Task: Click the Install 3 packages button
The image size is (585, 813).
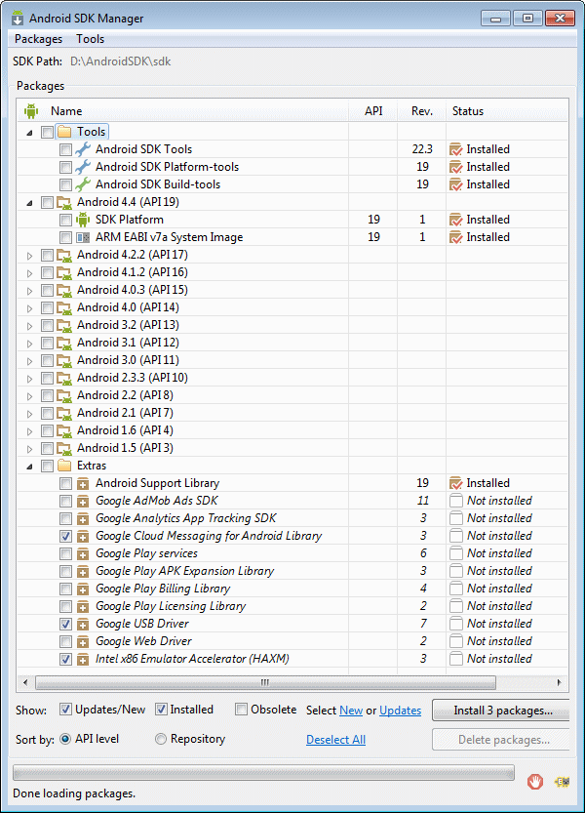Action: pos(501,711)
